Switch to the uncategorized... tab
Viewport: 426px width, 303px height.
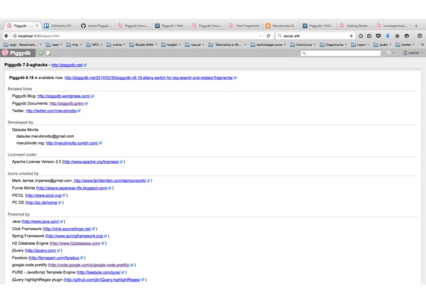tap(392, 26)
